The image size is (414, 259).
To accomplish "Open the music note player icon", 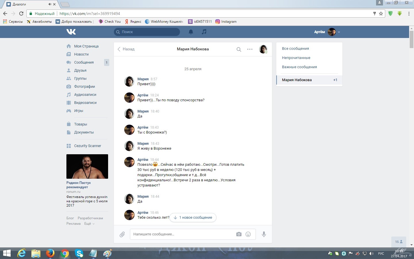I will [x=204, y=32].
